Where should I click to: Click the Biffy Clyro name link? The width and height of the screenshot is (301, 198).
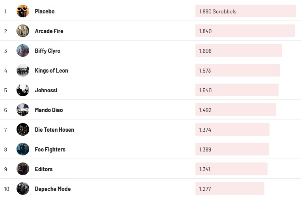point(47,51)
